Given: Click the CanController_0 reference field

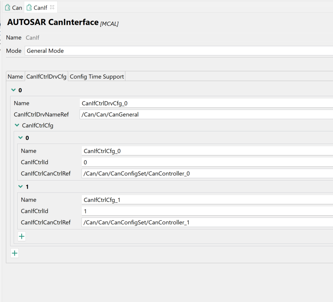Looking at the screenshot, I should (x=207, y=174).
